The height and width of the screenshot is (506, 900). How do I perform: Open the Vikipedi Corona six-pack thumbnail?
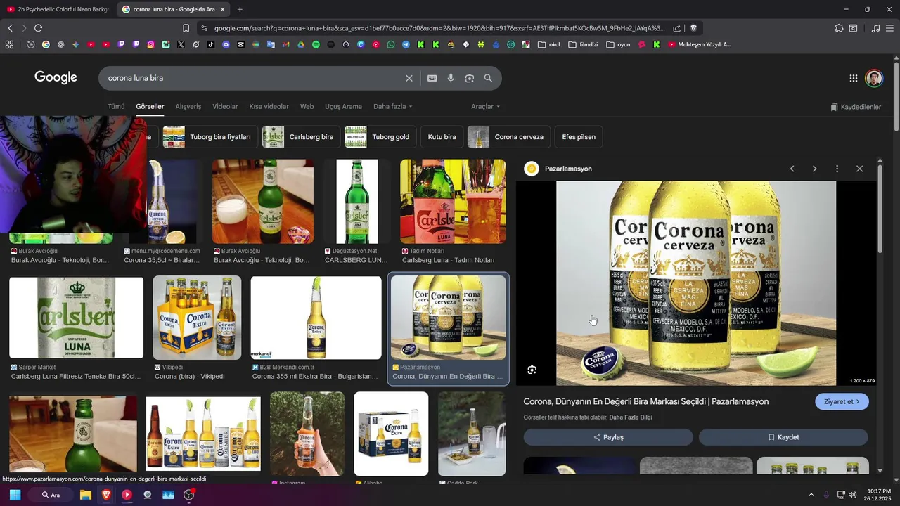click(197, 318)
